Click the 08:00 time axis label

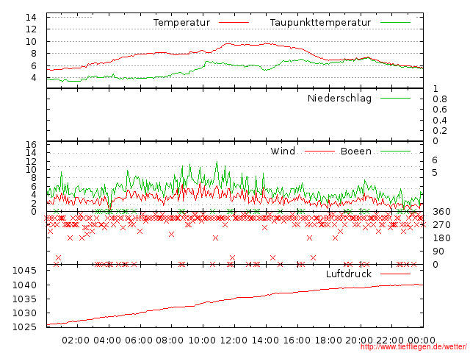click(170, 340)
